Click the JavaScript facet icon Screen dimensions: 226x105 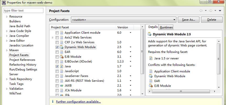click(x=62, y=71)
